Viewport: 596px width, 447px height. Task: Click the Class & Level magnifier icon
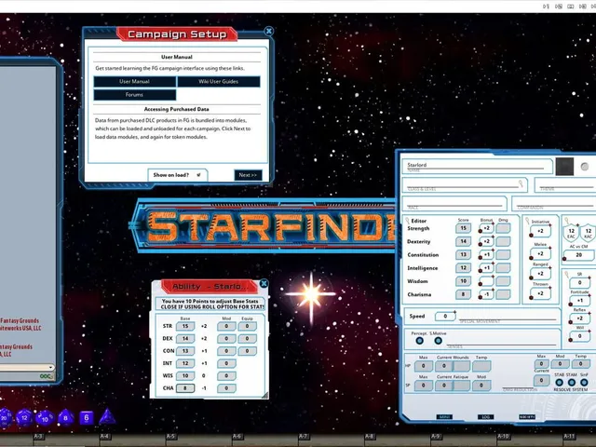click(x=521, y=184)
